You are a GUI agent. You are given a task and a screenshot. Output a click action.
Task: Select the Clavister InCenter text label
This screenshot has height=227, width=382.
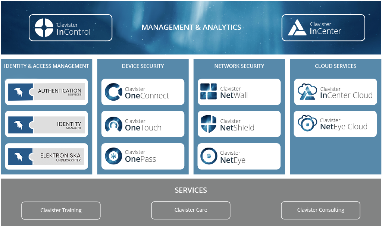click(325, 28)
